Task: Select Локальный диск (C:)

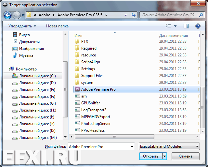Action: point(32,76)
